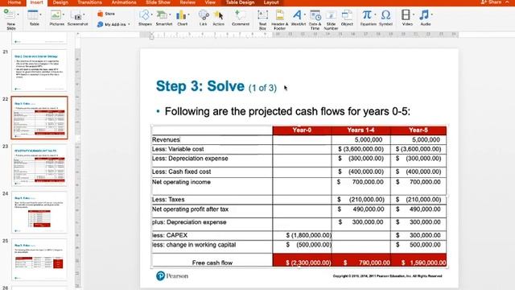Select slide 25 thumbnail

[x=39, y=259]
